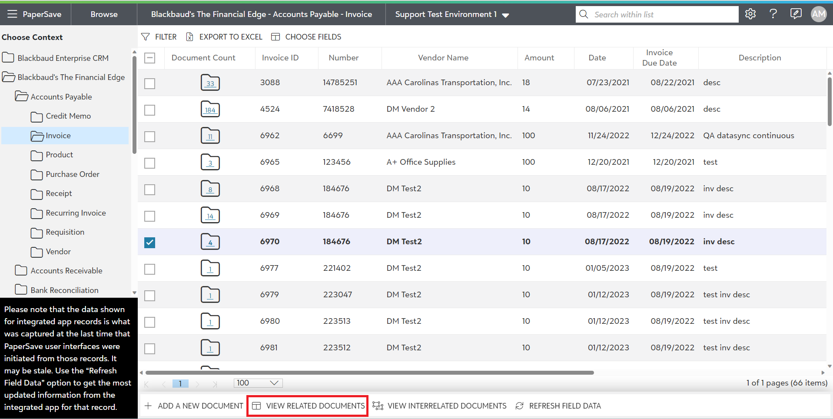Image resolution: width=833 pixels, height=419 pixels.
Task: Toggle the select-all header checkbox
Action: point(150,58)
